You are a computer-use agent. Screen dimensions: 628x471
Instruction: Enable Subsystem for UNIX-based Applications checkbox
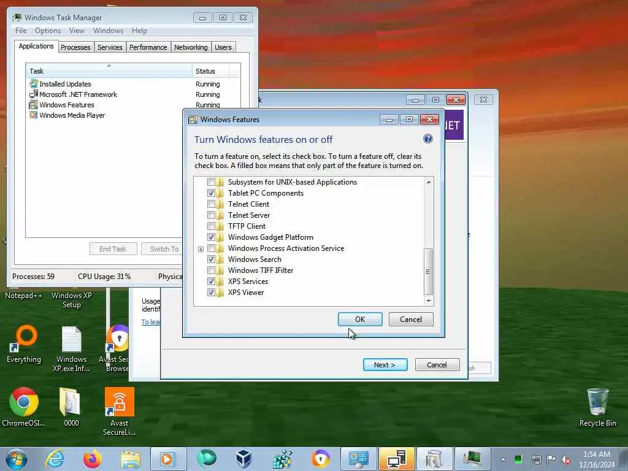[211, 182]
